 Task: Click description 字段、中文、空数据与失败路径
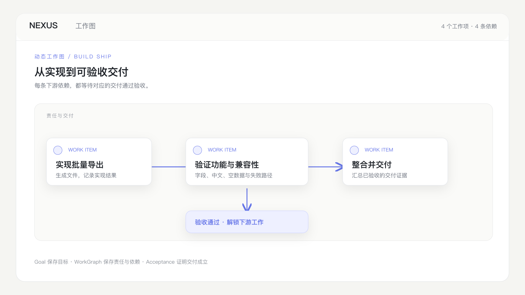pos(234,175)
